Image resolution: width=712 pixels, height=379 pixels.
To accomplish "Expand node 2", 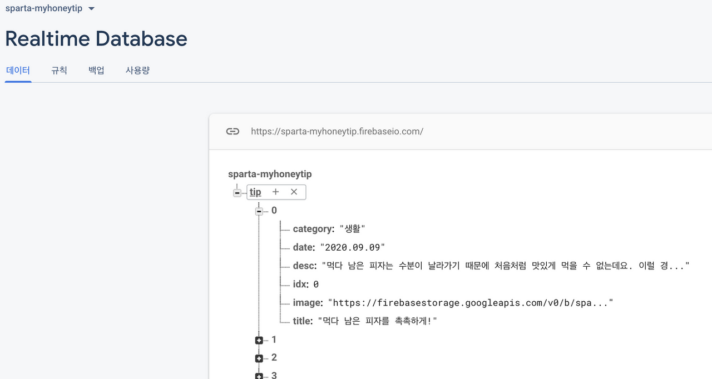I will coord(259,358).
